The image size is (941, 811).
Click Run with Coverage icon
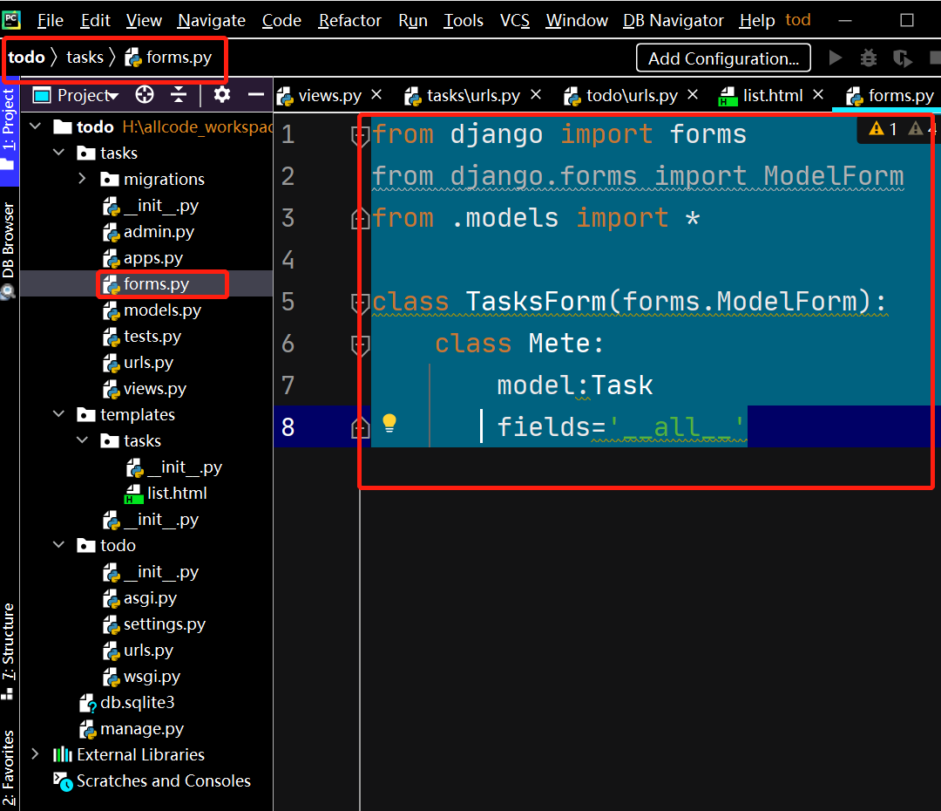(x=902, y=58)
